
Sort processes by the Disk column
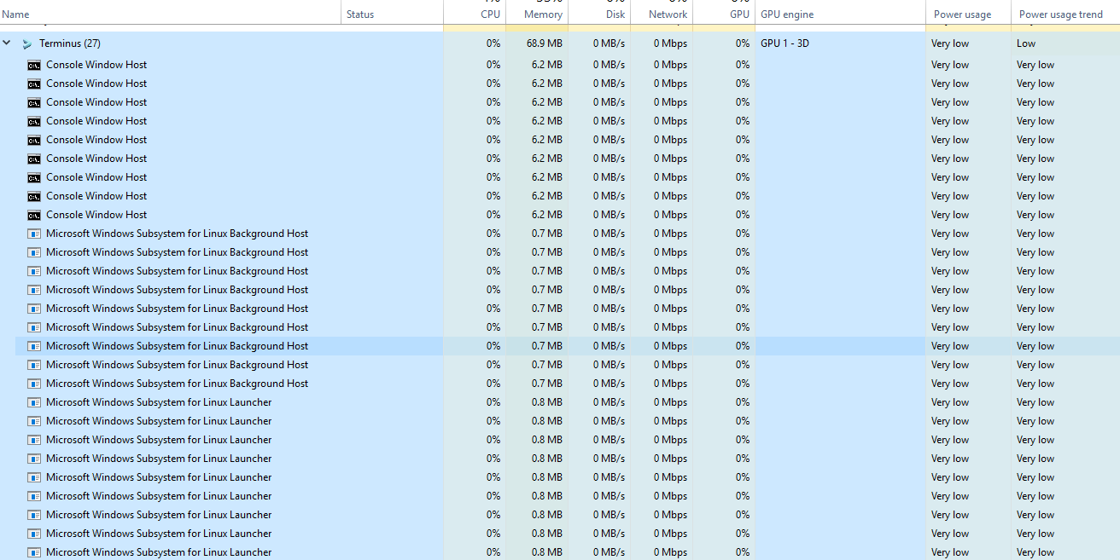click(615, 14)
